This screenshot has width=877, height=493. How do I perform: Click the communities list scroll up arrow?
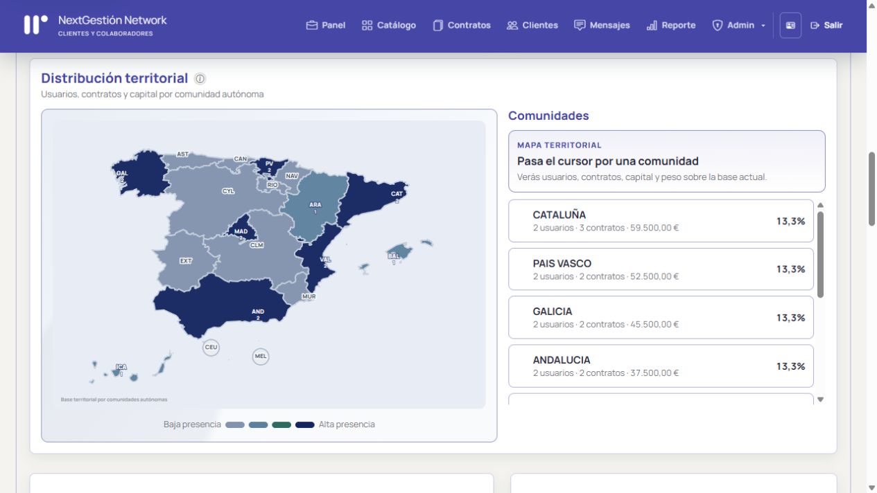[x=821, y=205]
